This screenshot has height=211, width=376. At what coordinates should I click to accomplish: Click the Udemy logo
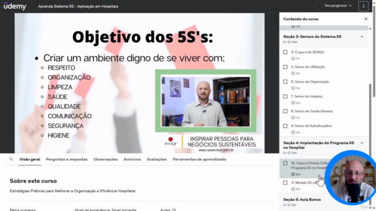coord(15,6)
